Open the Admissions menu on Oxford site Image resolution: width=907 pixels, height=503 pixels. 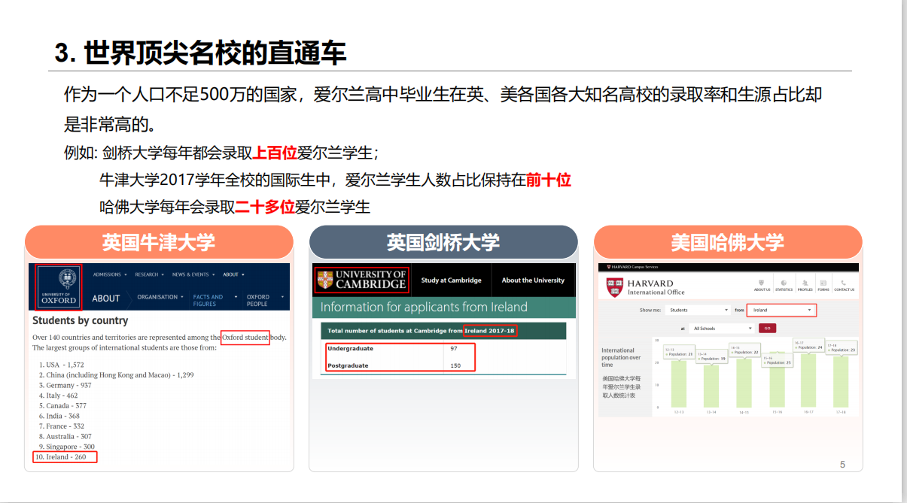point(110,274)
